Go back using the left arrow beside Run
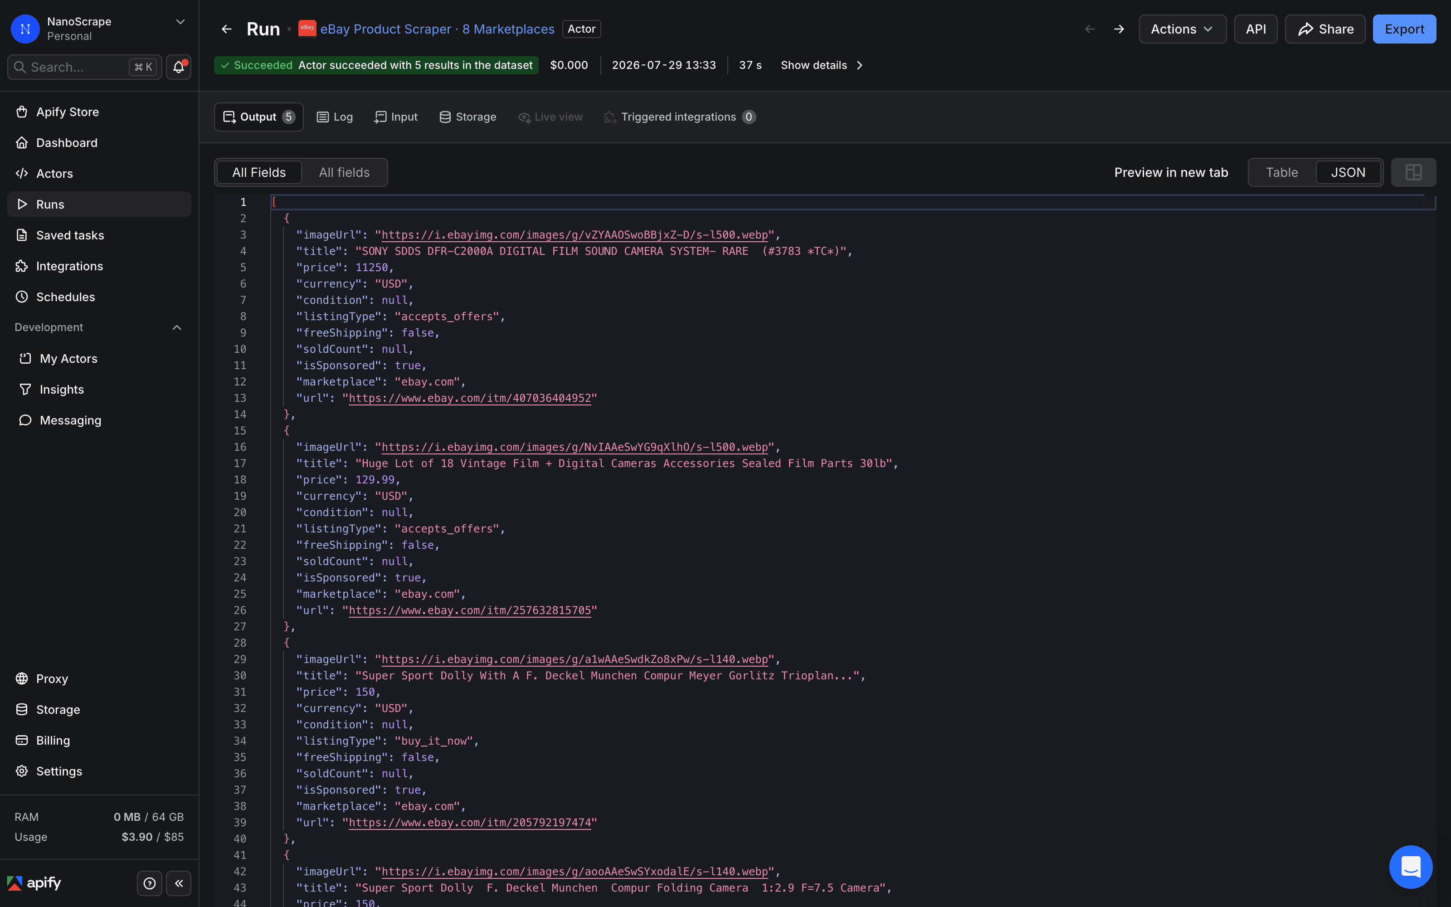Image resolution: width=1451 pixels, height=907 pixels. point(227,29)
